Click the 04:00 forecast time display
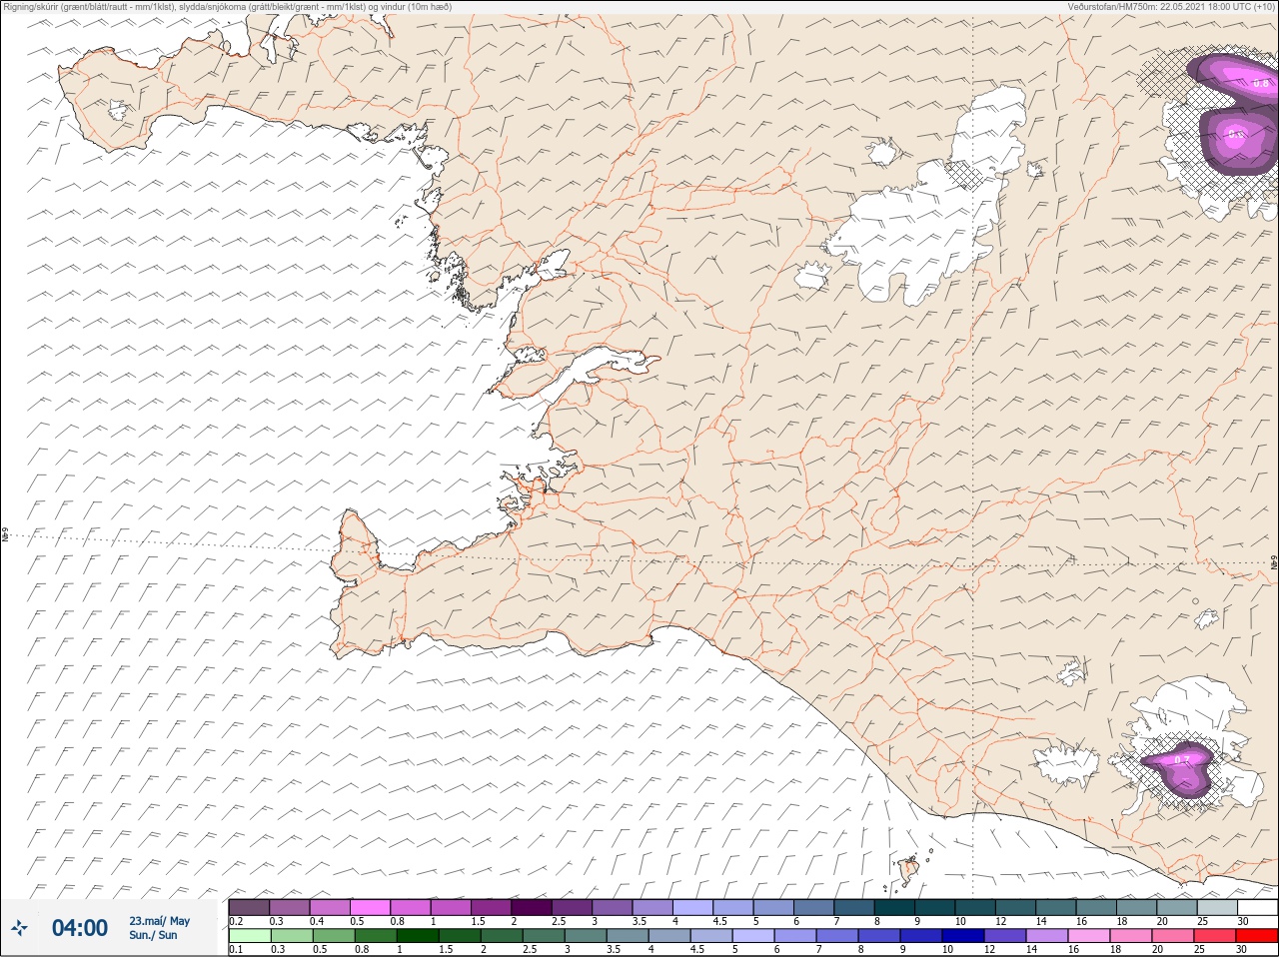1279x957 pixels. click(80, 928)
